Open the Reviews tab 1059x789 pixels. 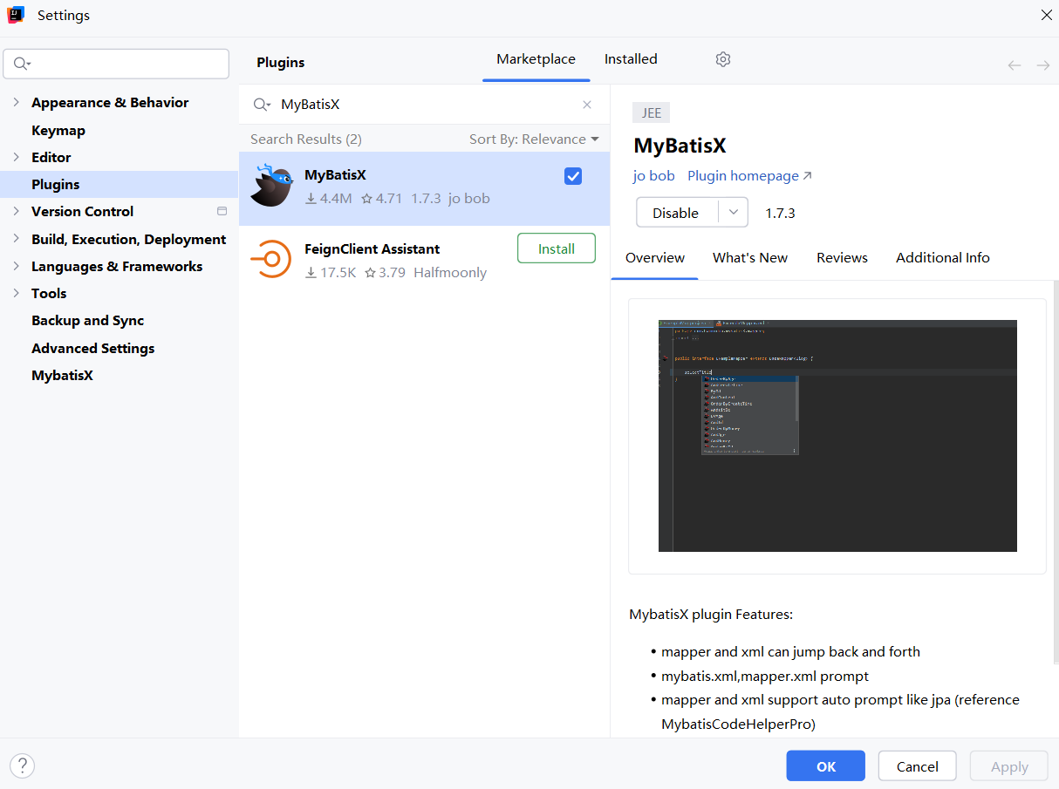tap(842, 258)
